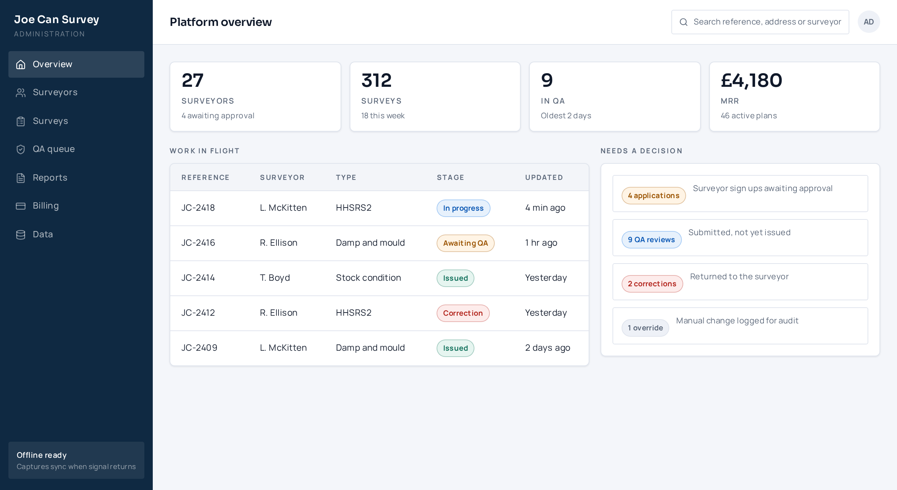Open the Surveyors stat card showing 27
Image resolution: width=897 pixels, height=490 pixels.
(x=255, y=97)
